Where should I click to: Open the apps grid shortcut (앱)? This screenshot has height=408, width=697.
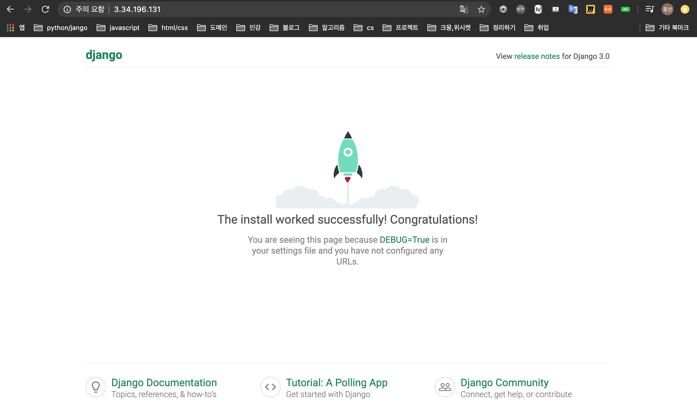16,28
